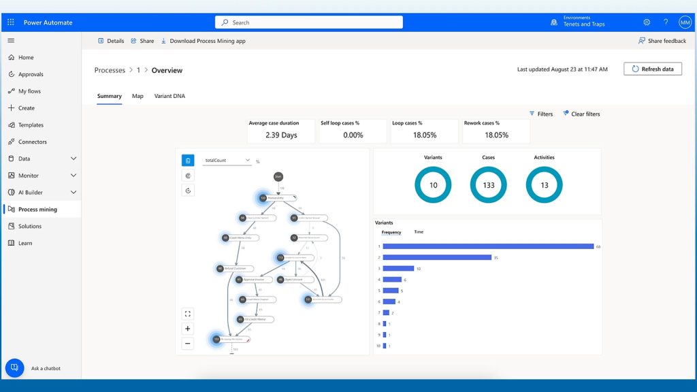Expand the AI Builder section
Screen dimensions: 697x392
74,193
